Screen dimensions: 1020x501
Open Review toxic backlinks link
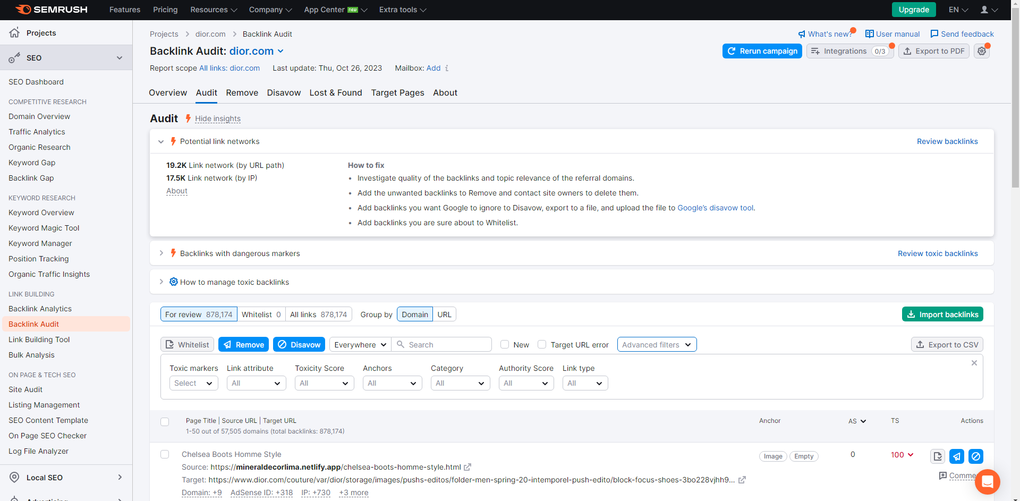pos(938,253)
